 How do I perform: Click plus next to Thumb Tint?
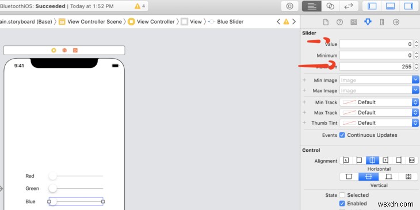click(304, 123)
